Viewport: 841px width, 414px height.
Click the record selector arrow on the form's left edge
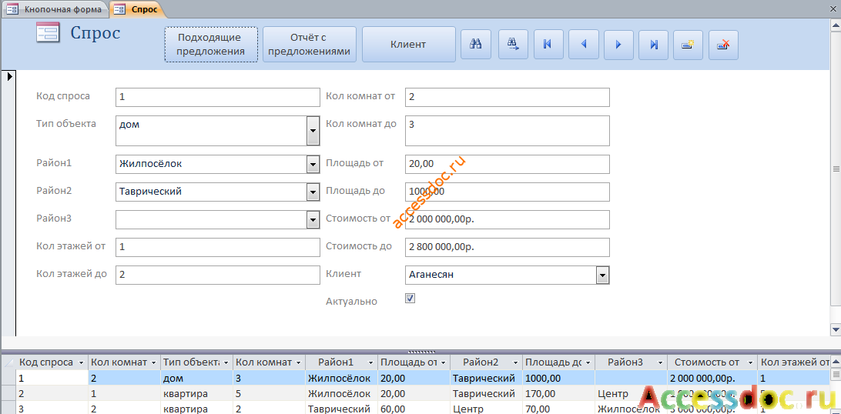(x=9, y=77)
